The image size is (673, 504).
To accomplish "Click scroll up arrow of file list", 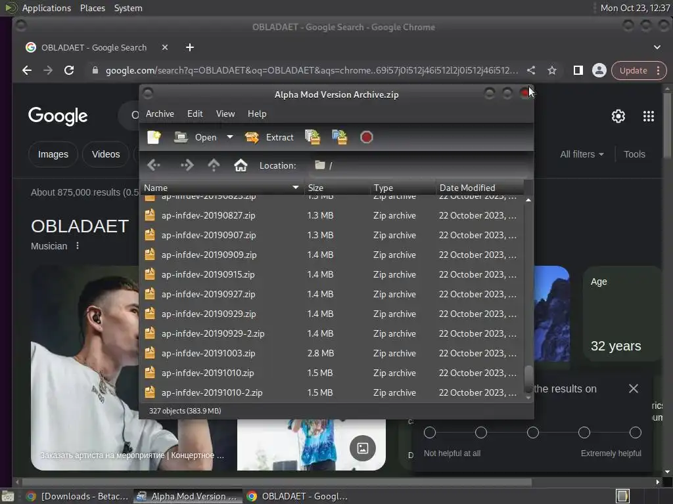I will pos(528,200).
